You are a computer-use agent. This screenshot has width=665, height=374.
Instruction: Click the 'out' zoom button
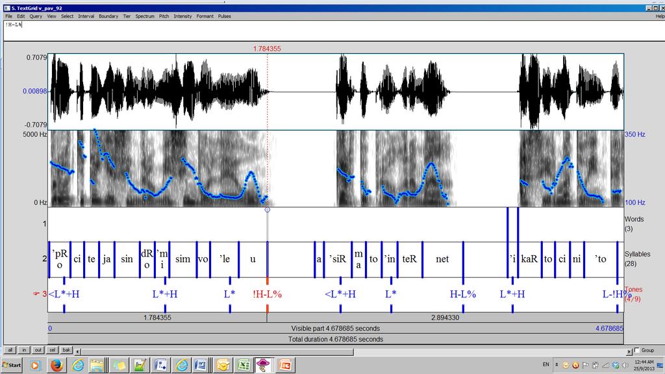(38, 350)
